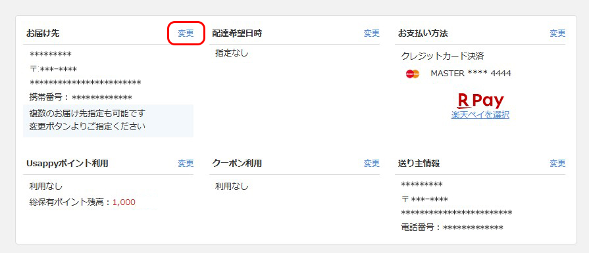Click 変更 link for 配達希望日時

[372, 34]
